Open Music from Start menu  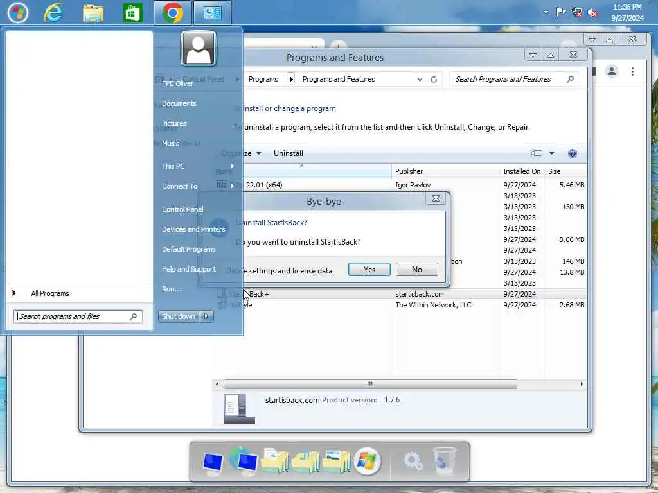pos(170,143)
